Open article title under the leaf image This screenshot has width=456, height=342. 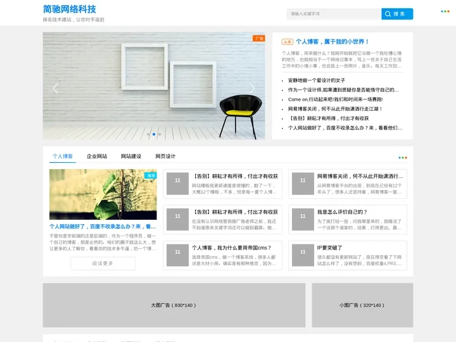pyautogui.click(x=103, y=226)
